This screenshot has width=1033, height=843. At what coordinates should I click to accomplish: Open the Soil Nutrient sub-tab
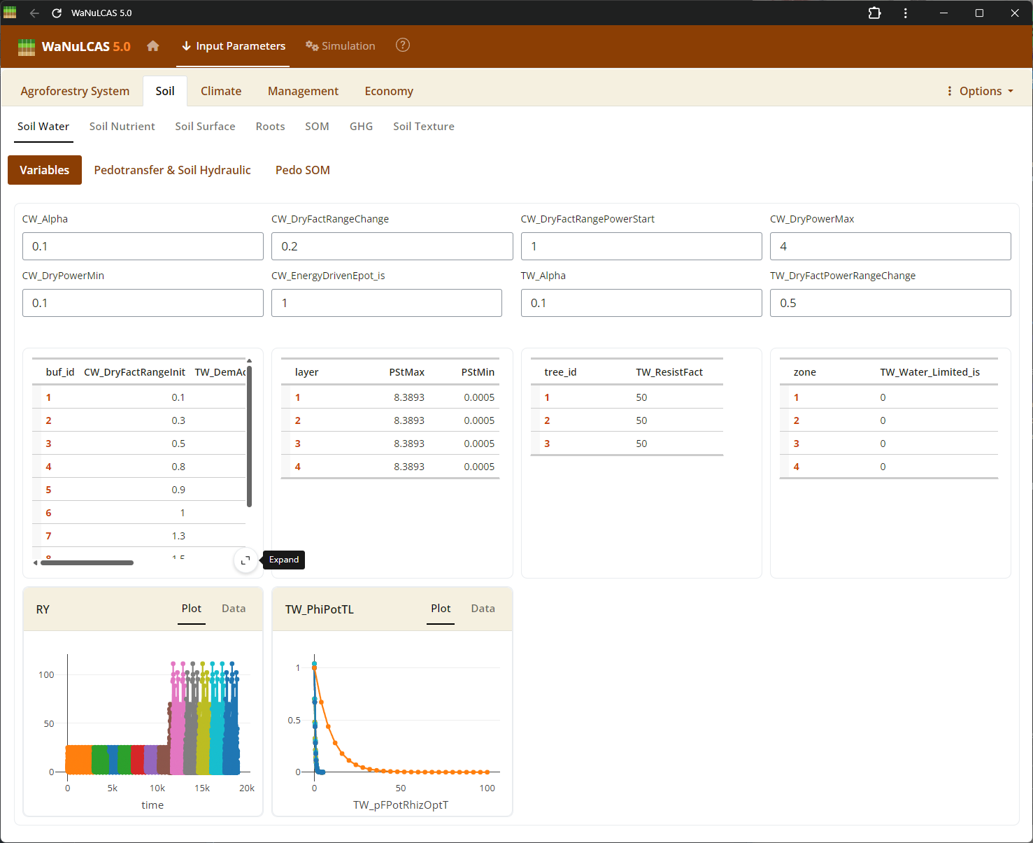click(x=122, y=127)
